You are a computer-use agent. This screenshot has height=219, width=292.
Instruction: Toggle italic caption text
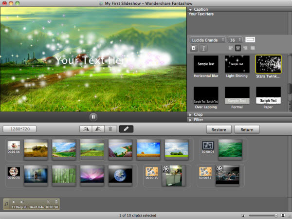203,48
